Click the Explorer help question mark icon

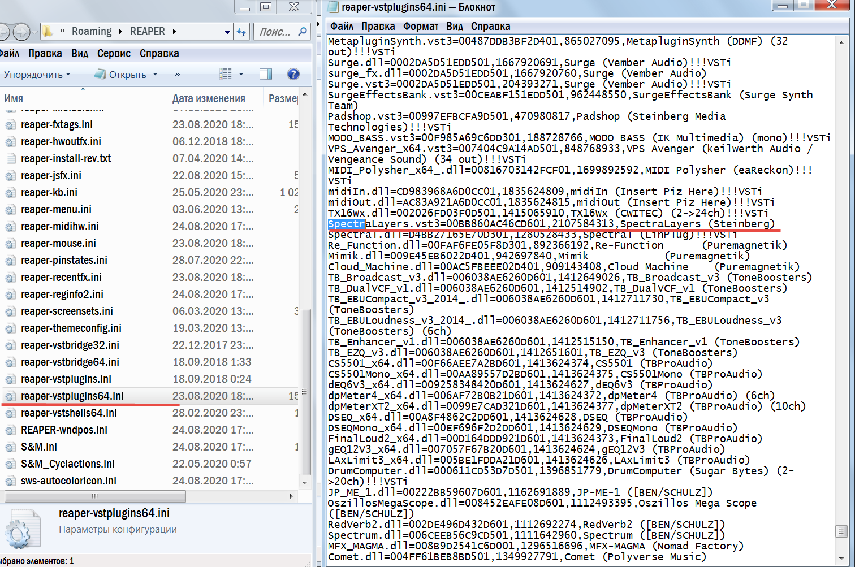click(x=293, y=74)
